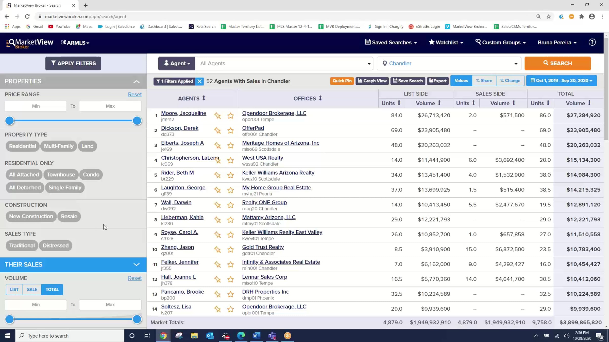This screenshot has height=342, width=609.
Task: Toggle Multi-Family property type filter
Action: pos(59,146)
